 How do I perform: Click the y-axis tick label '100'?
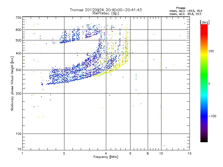coord(18,134)
